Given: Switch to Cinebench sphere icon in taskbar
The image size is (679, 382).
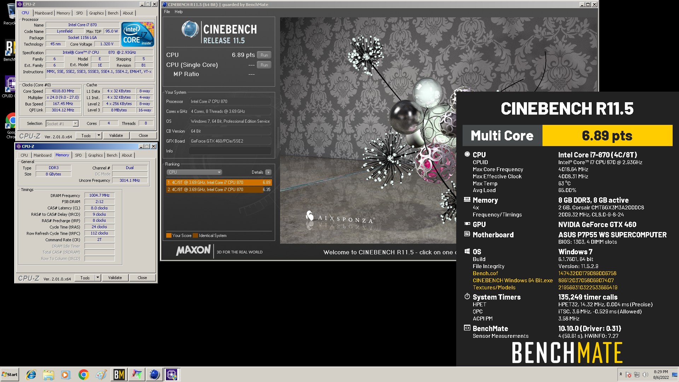Looking at the screenshot, I should [154, 375].
